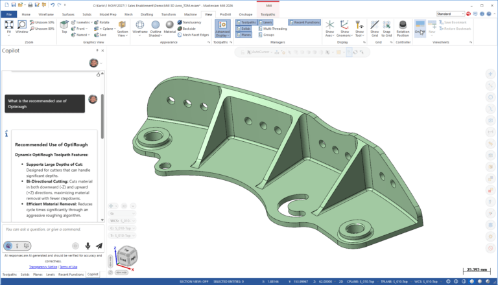498x285 pixels.
Task: Click the Copilot question input field
Action: (52, 229)
